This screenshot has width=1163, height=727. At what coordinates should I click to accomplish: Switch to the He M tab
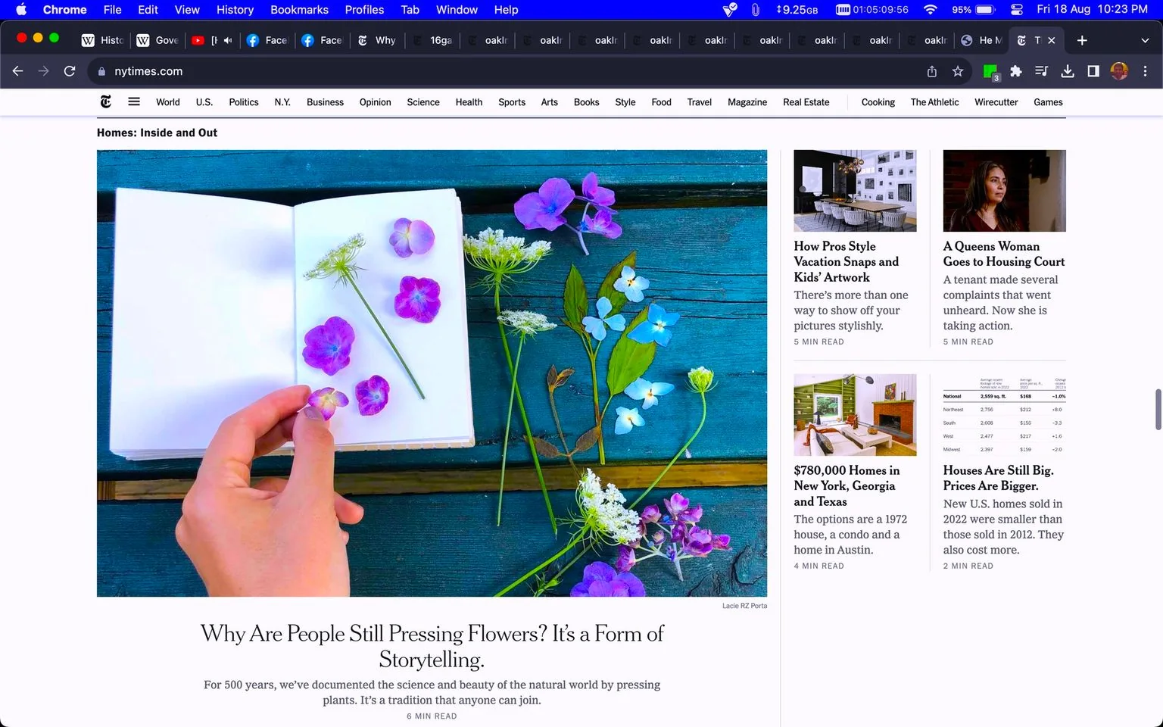pyautogui.click(x=981, y=40)
